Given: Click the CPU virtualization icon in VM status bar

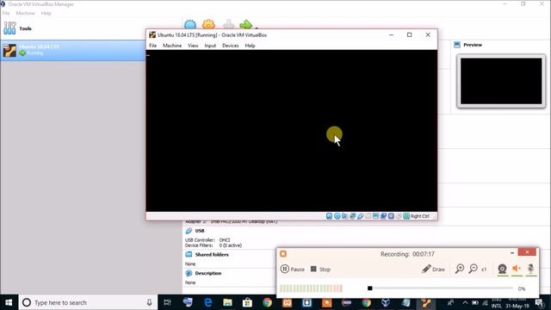Looking at the screenshot, I should (x=391, y=216).
